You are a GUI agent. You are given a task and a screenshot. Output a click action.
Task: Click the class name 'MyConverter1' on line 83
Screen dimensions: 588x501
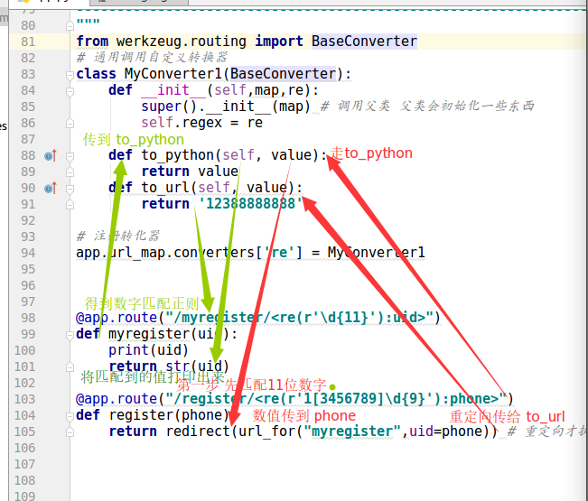pyautogui.click(x=173, y=74)
